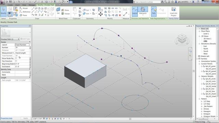This screenshot has width=219, height=123.
Task: Pick the Spline draw tool
Action: click(46, 12)
